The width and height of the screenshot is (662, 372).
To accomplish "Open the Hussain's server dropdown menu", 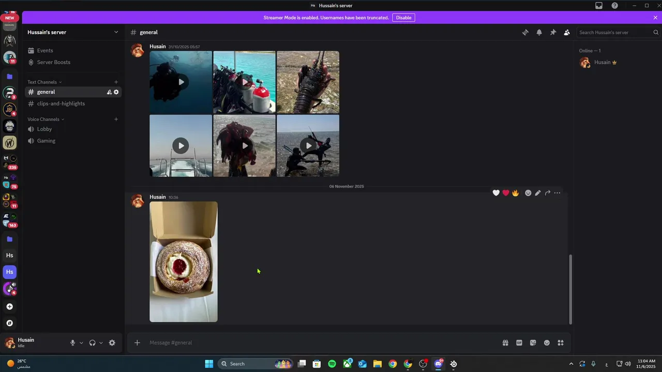I will coord(73,32).
